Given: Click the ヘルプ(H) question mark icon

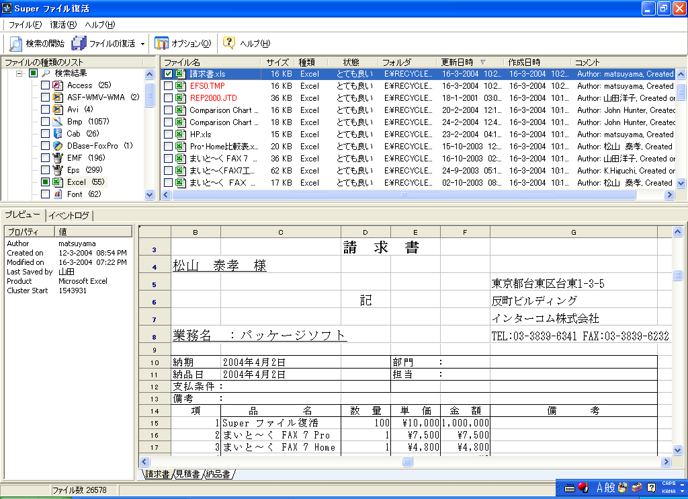Looking at the screenshot, I should (229, 42).
